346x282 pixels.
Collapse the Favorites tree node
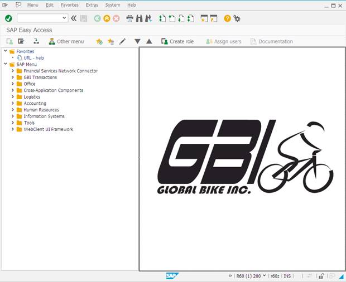pos(6,51)
